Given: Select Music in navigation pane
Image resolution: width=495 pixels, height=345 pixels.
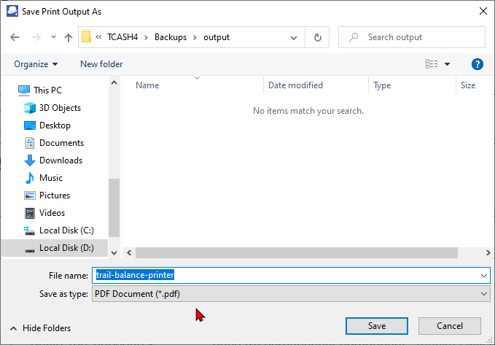Looking at the screenshot, I should [51, 178].
